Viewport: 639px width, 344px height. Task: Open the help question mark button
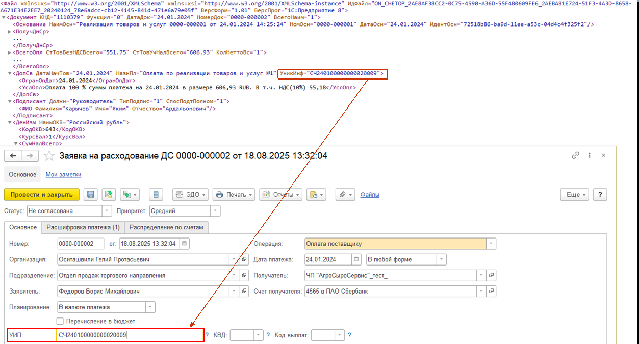pyautogui.click(x=600, y=194)
